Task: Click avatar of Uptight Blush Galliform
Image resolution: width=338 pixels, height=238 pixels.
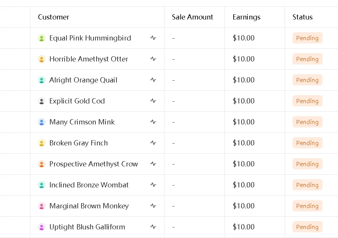Action: pos(42,227)
